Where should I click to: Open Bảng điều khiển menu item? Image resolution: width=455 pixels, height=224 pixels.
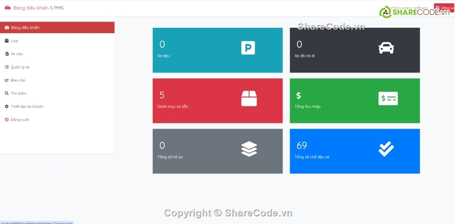(x=57, y=28)
